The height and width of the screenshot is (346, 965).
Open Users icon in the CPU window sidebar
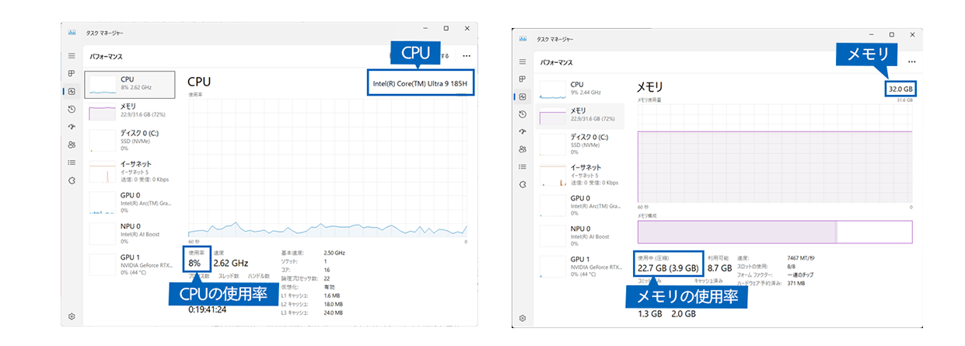coord(72,145)
